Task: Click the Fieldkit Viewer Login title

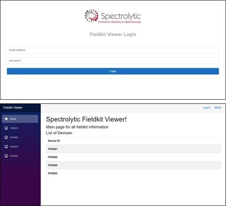Action: coord(113,34)
